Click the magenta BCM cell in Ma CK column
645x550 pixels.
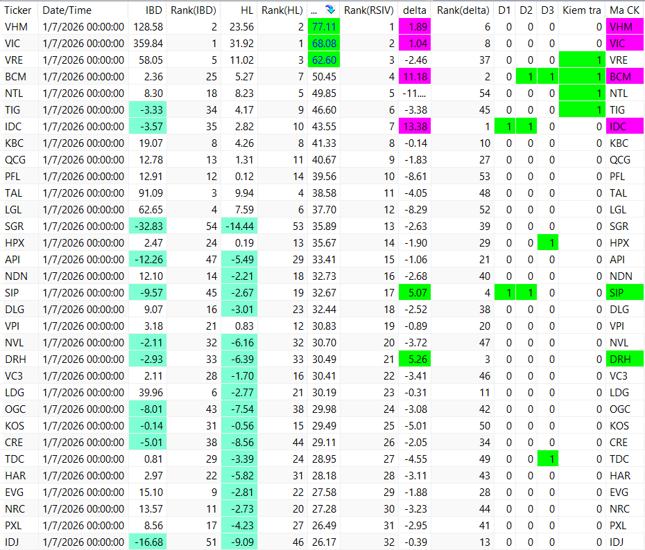[x=625, y=77]
